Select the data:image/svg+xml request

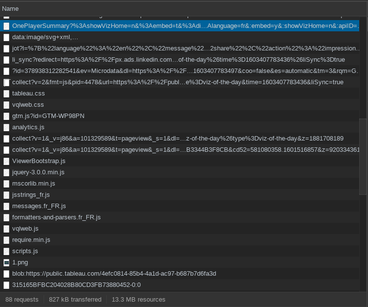pyautogui.click(x=179, y=37)
